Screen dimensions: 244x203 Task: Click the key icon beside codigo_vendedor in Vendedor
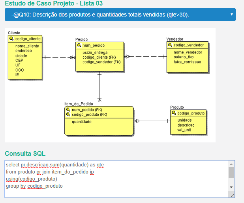(170, 45)
